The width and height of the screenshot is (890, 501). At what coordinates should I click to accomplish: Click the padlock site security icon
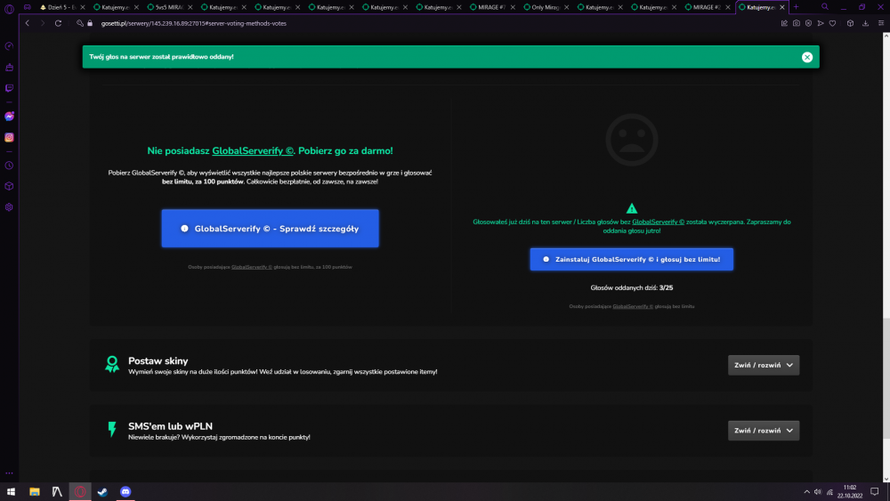tap(90, 23)
